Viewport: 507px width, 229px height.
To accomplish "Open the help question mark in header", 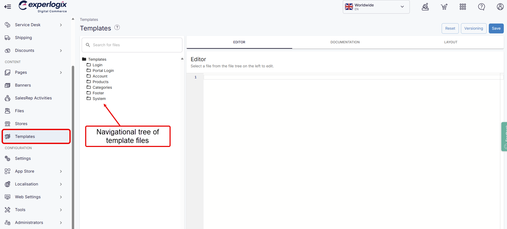I will coord(481,7).
